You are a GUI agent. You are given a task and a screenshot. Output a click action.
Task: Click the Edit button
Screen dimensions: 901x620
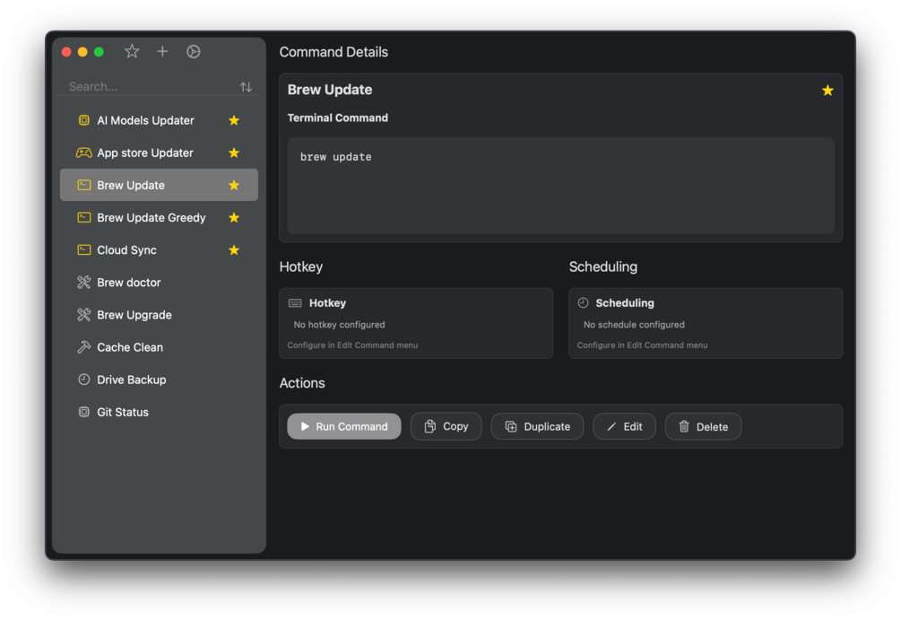[624, 427]
